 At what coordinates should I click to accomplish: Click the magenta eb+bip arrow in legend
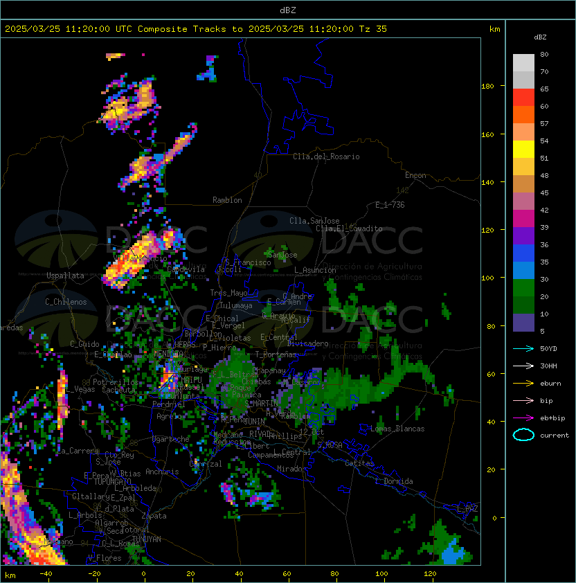click(x=523, y=418)
